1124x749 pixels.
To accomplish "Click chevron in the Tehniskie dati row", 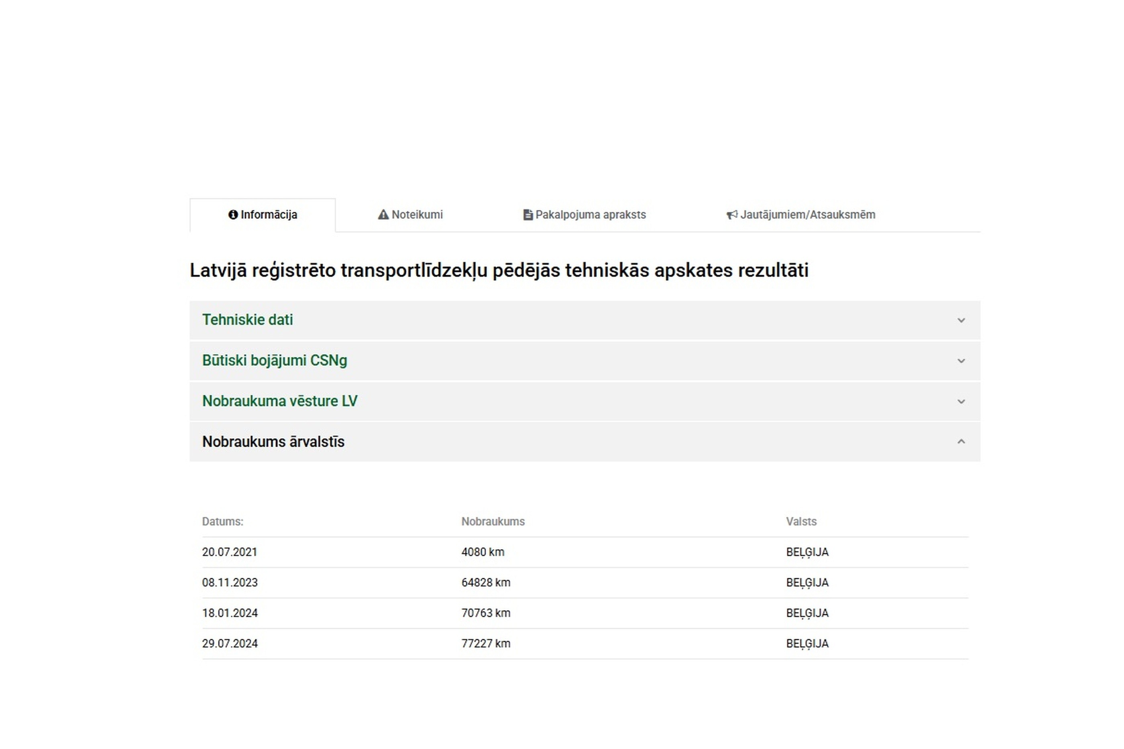I will coord(961,321).
